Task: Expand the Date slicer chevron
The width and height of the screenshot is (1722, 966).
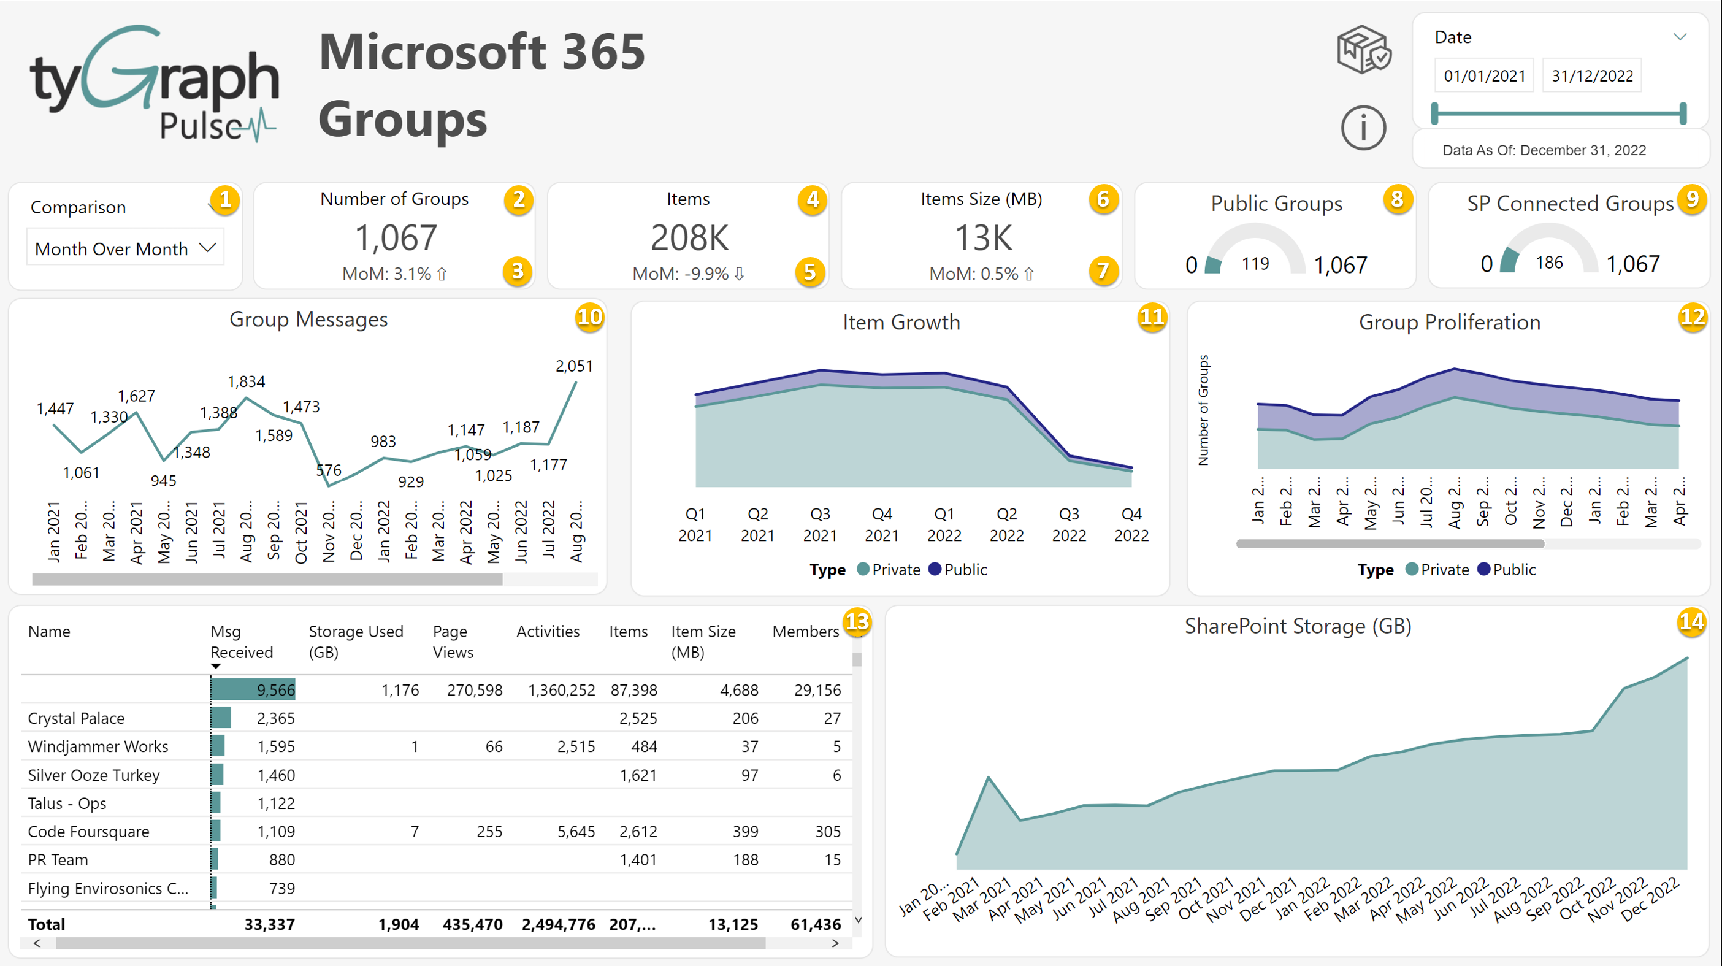Action: click(x=1679, y=37)
